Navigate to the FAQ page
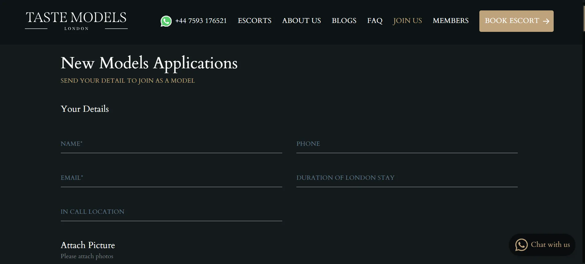The width and height of the screenshot is (585, 264). (x=375, y=21)
